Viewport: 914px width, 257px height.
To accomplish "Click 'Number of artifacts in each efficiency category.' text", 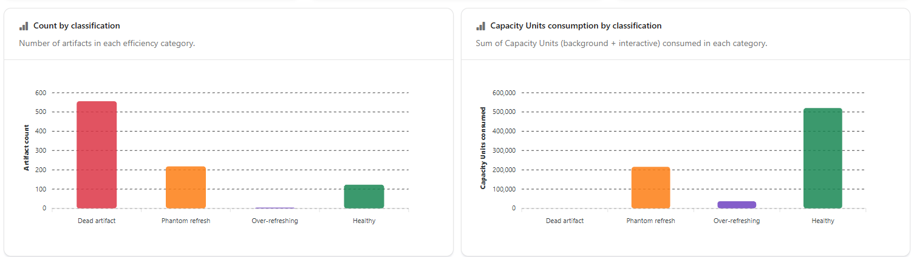I will click(107, 44).
